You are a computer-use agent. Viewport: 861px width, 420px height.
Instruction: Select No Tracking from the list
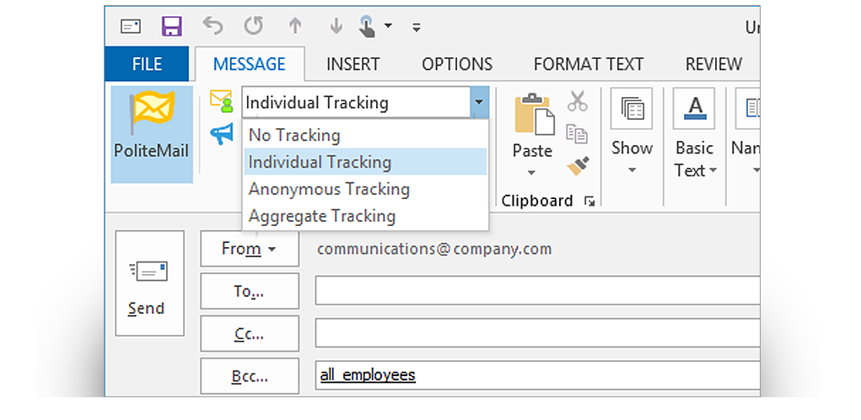(x=294, y=135)
